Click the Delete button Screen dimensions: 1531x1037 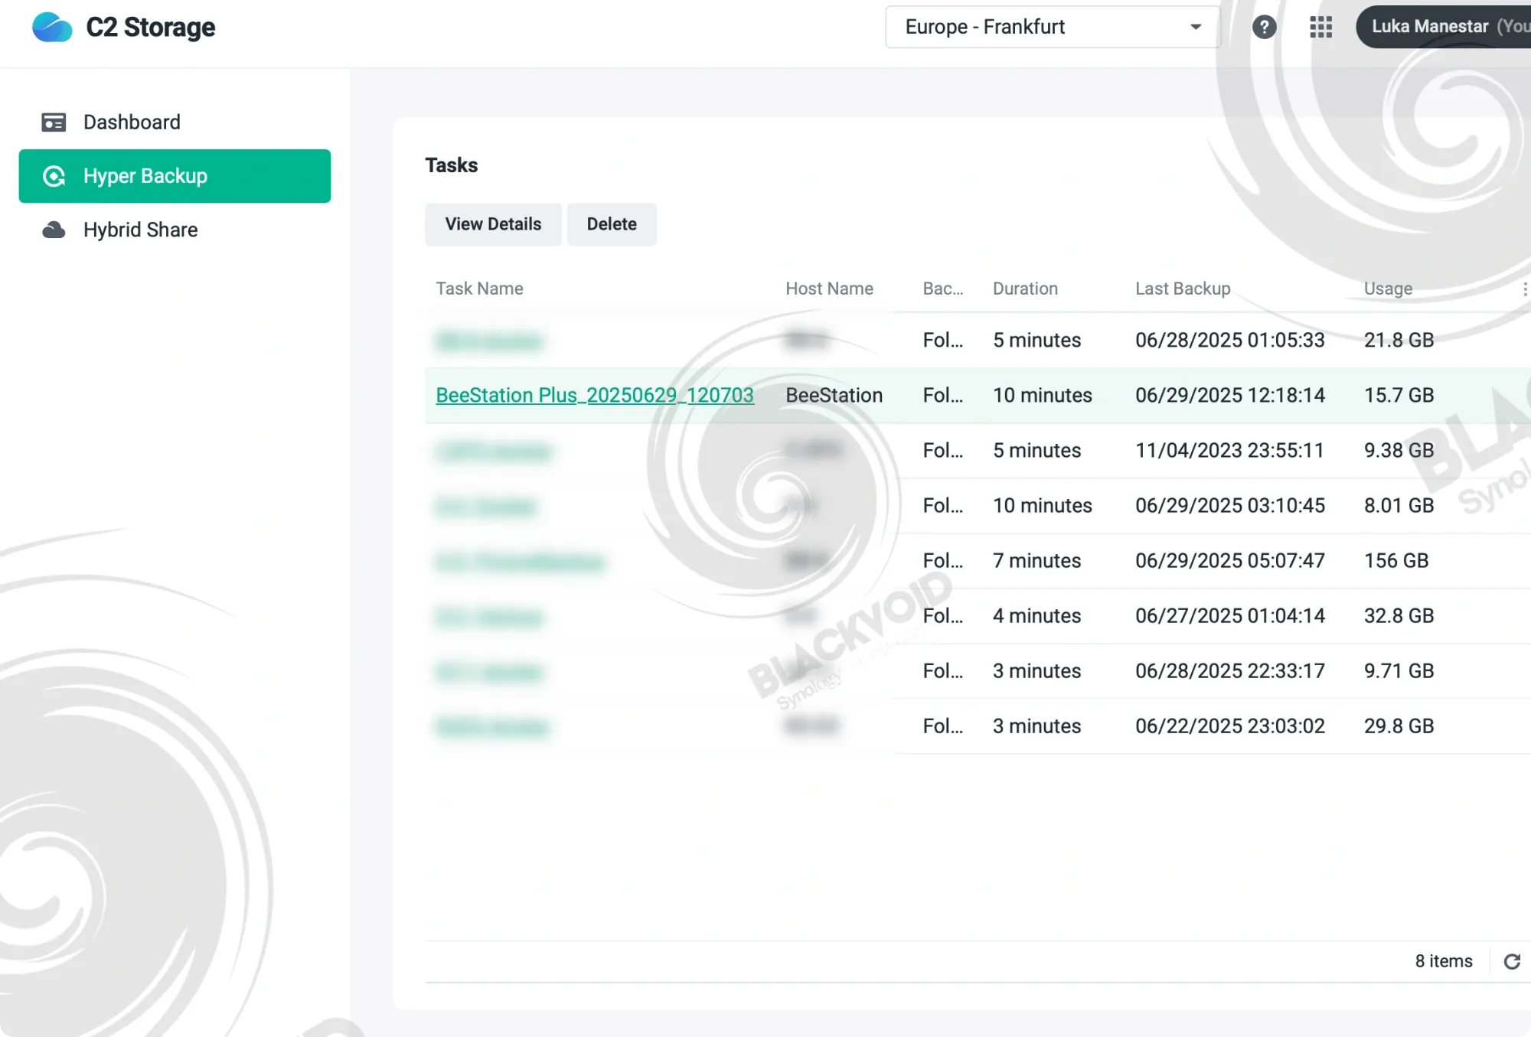tap(612, 224)
